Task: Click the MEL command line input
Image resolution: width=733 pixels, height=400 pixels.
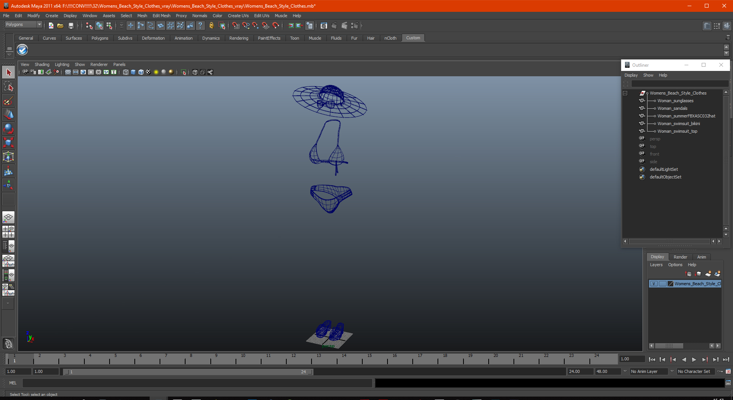Action: click(x=197, y=383)
